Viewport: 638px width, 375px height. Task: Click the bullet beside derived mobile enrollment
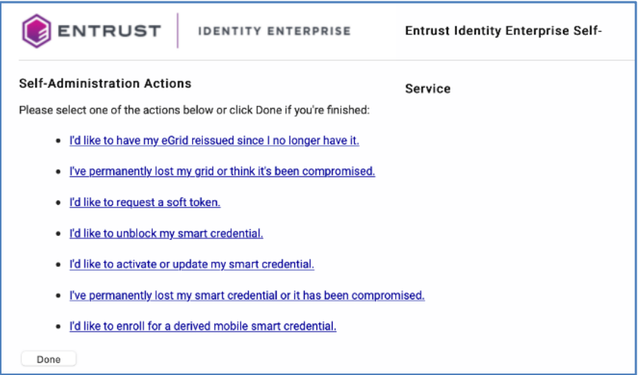tap(58, 326)
